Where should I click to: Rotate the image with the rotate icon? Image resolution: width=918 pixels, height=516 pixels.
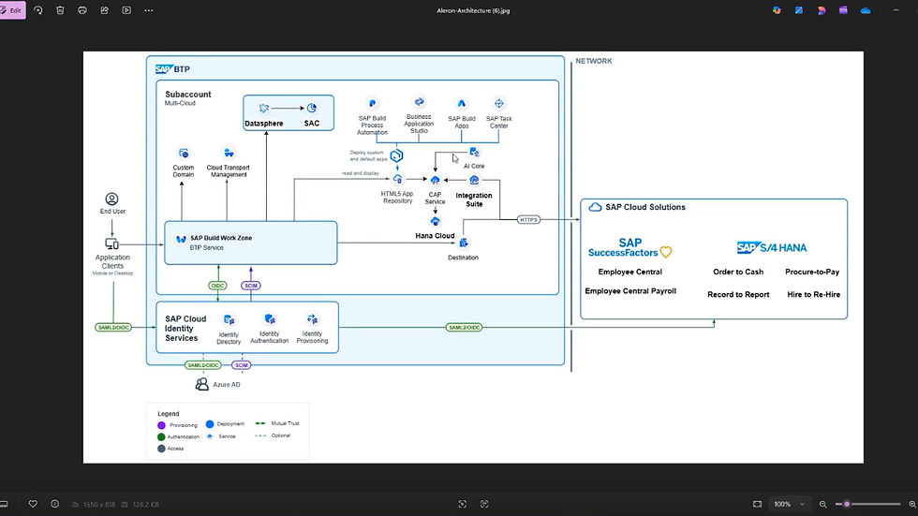point(38,10)
